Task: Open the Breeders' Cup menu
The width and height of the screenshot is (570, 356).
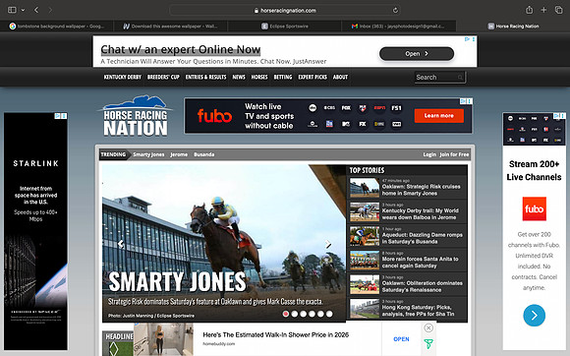Action: [163, 77]
